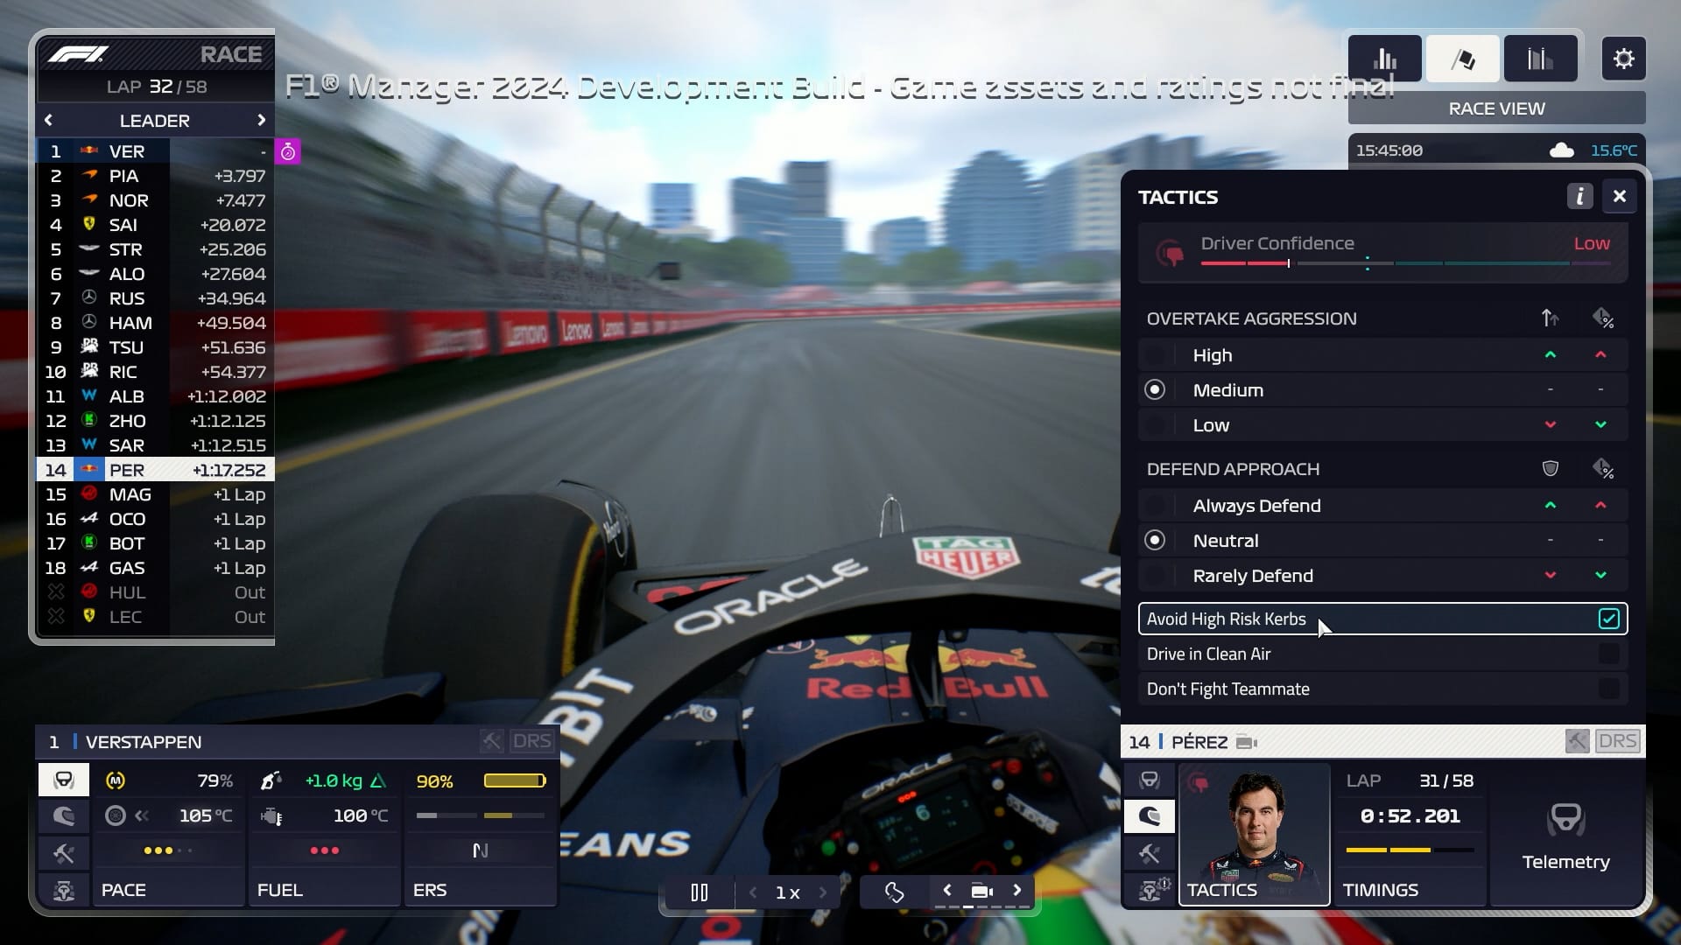Image resolution: width=1681 pixels, height=945 pixels.
Task: Pause the race simulation
Action: (699, 892)
